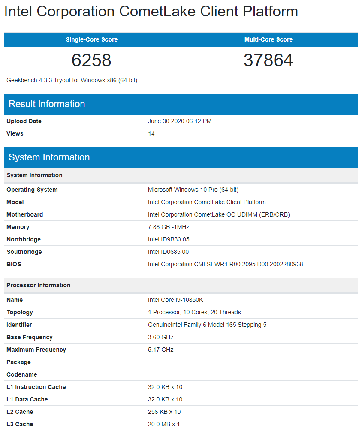The height and width of the screenshot is (434, 362).
Task: Click the Single-Core Score header
Action: pos(92,39)
